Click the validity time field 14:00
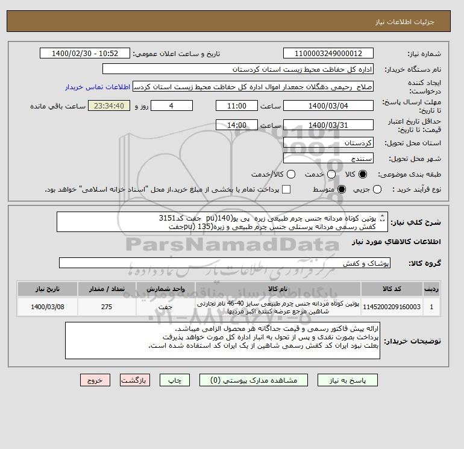This screenshot has height=449, width=464. (x=237, y=125)
